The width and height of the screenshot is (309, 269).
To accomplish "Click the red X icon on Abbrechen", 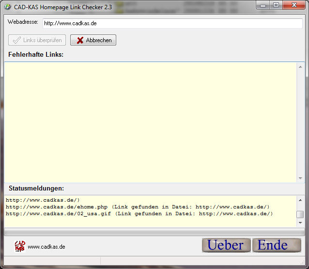I will pos(80,40).
